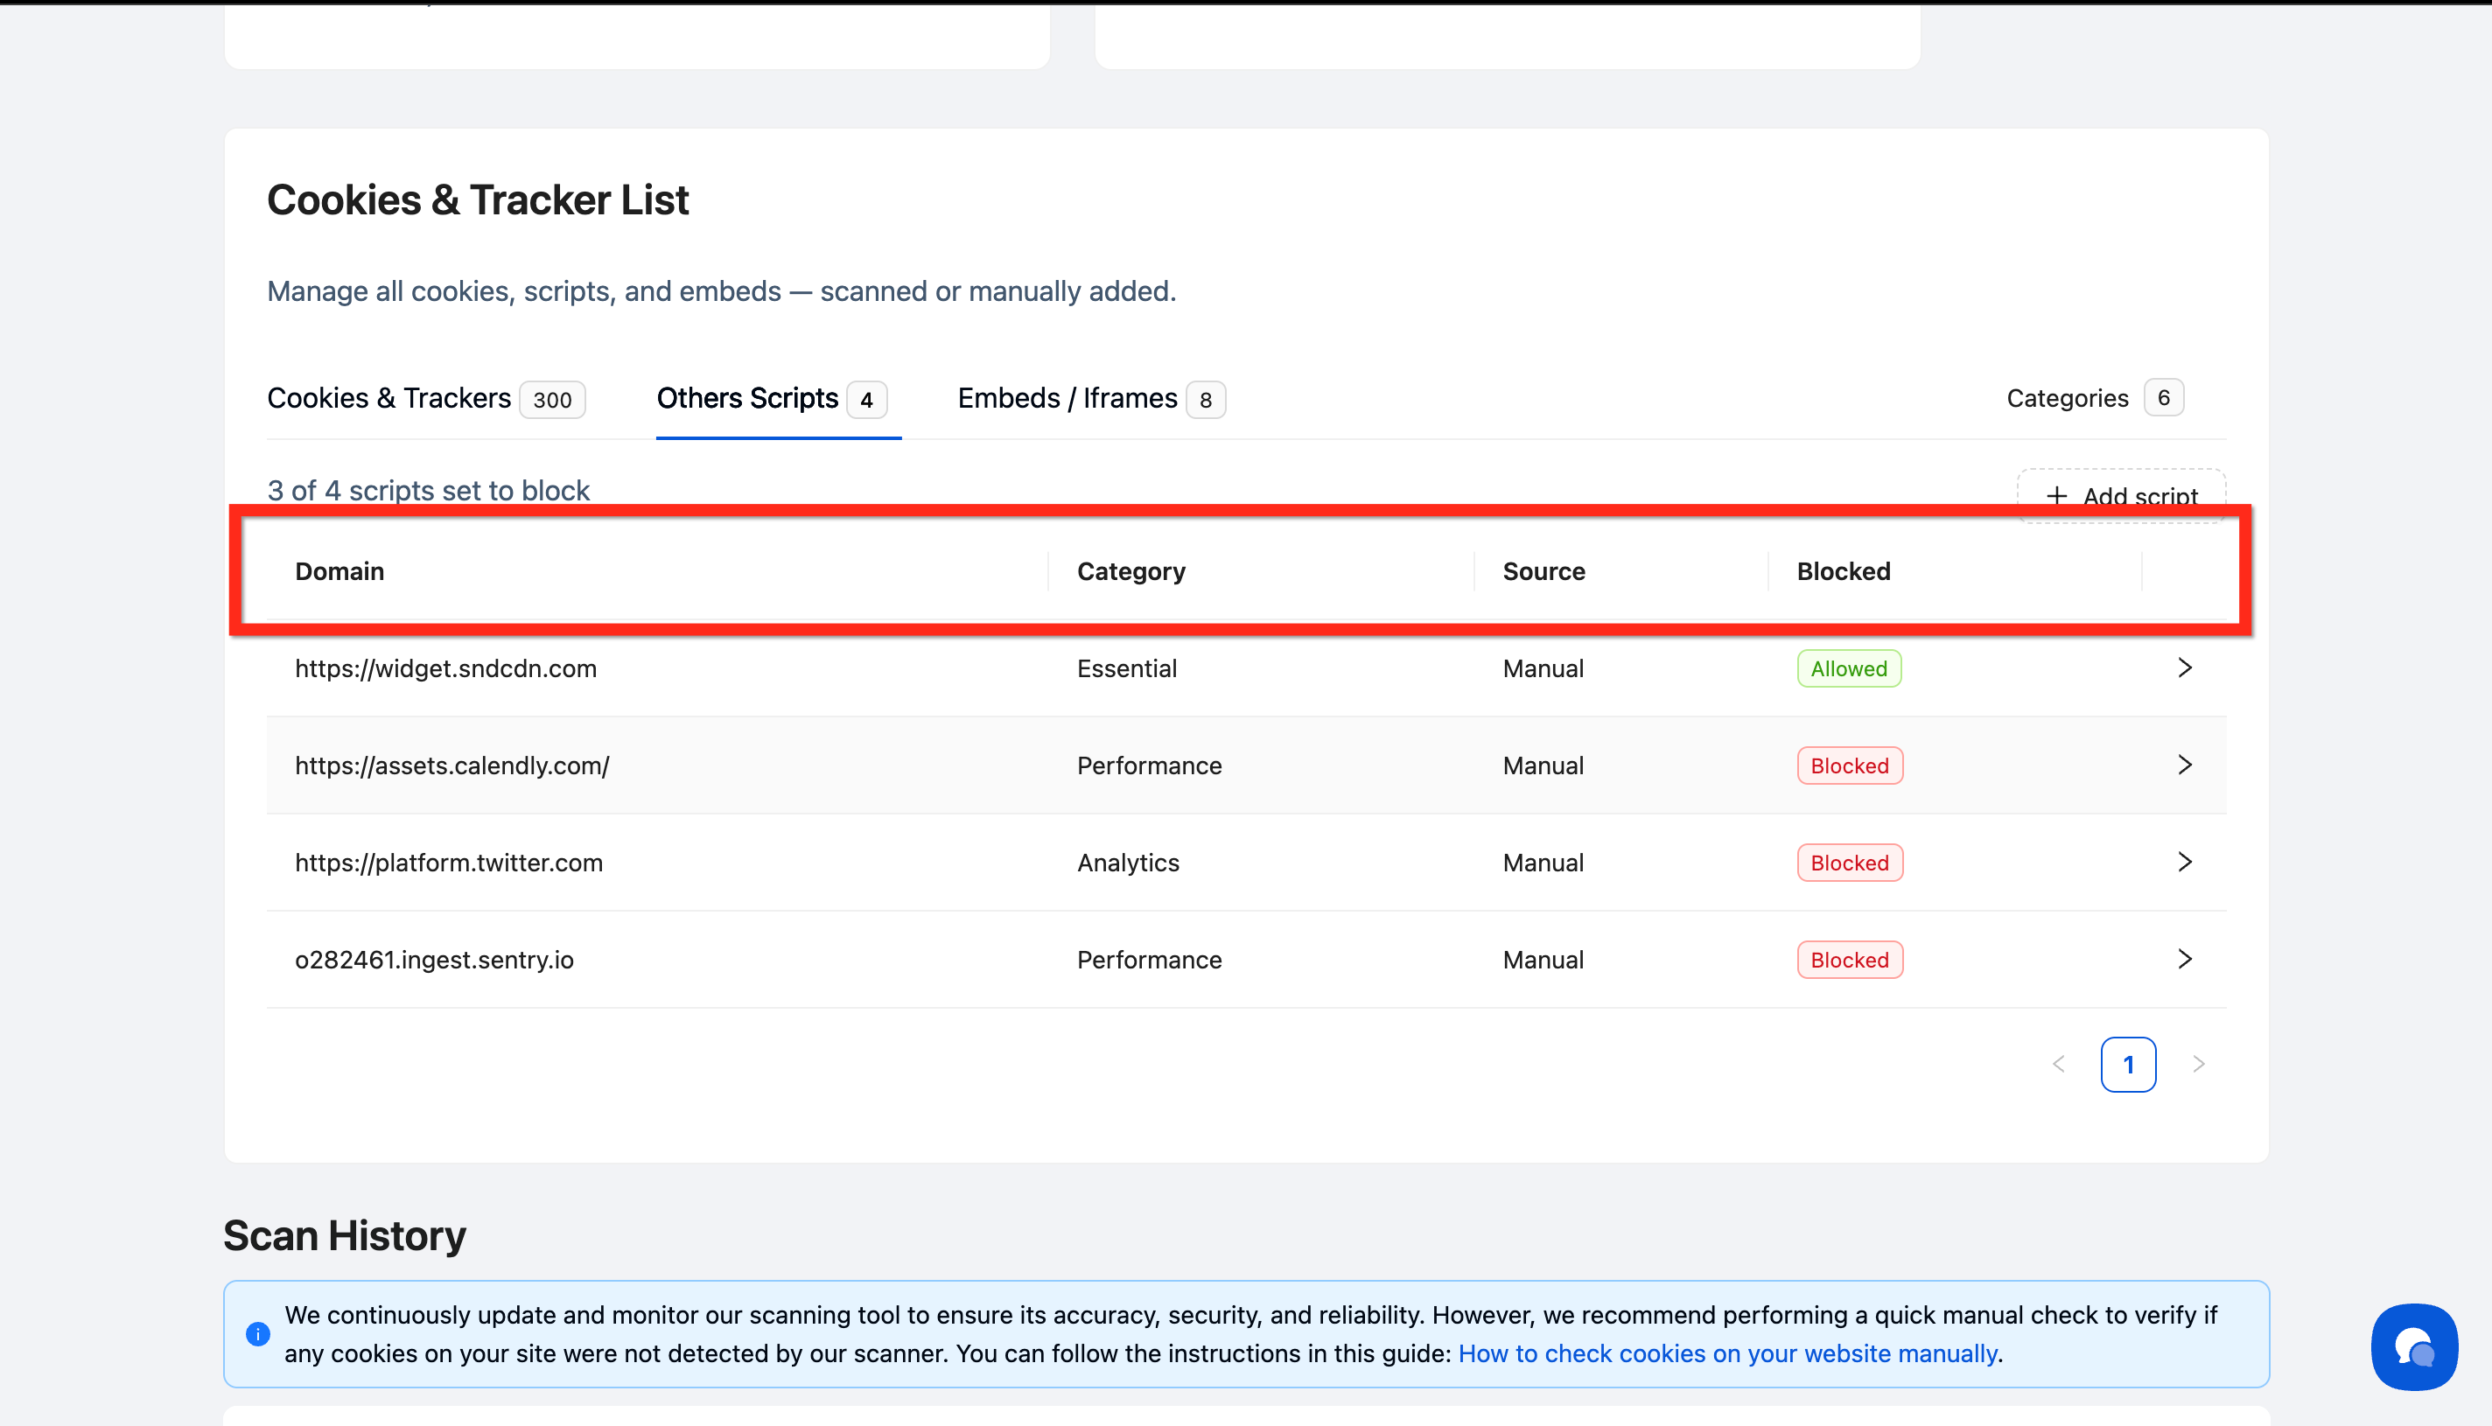Go to next page arrow

click(x=2198, y=1064)
